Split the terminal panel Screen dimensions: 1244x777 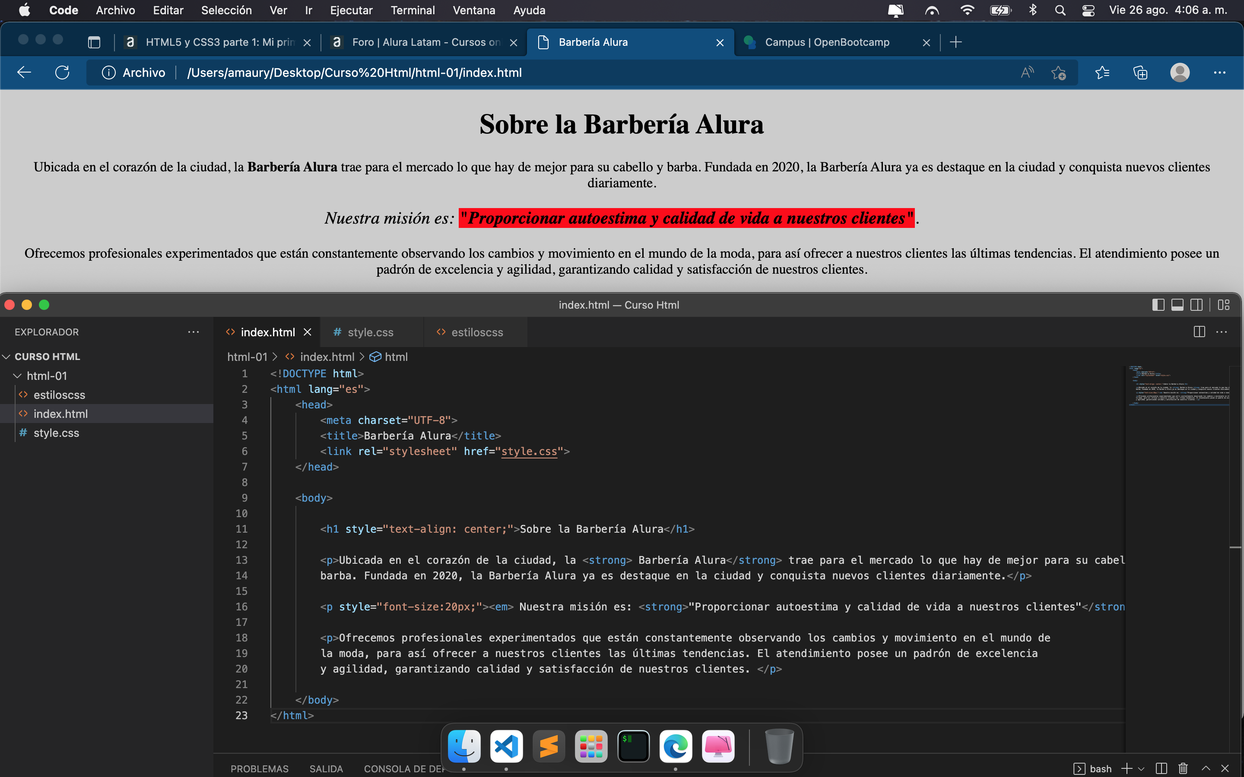click(x=1161, y=768)
